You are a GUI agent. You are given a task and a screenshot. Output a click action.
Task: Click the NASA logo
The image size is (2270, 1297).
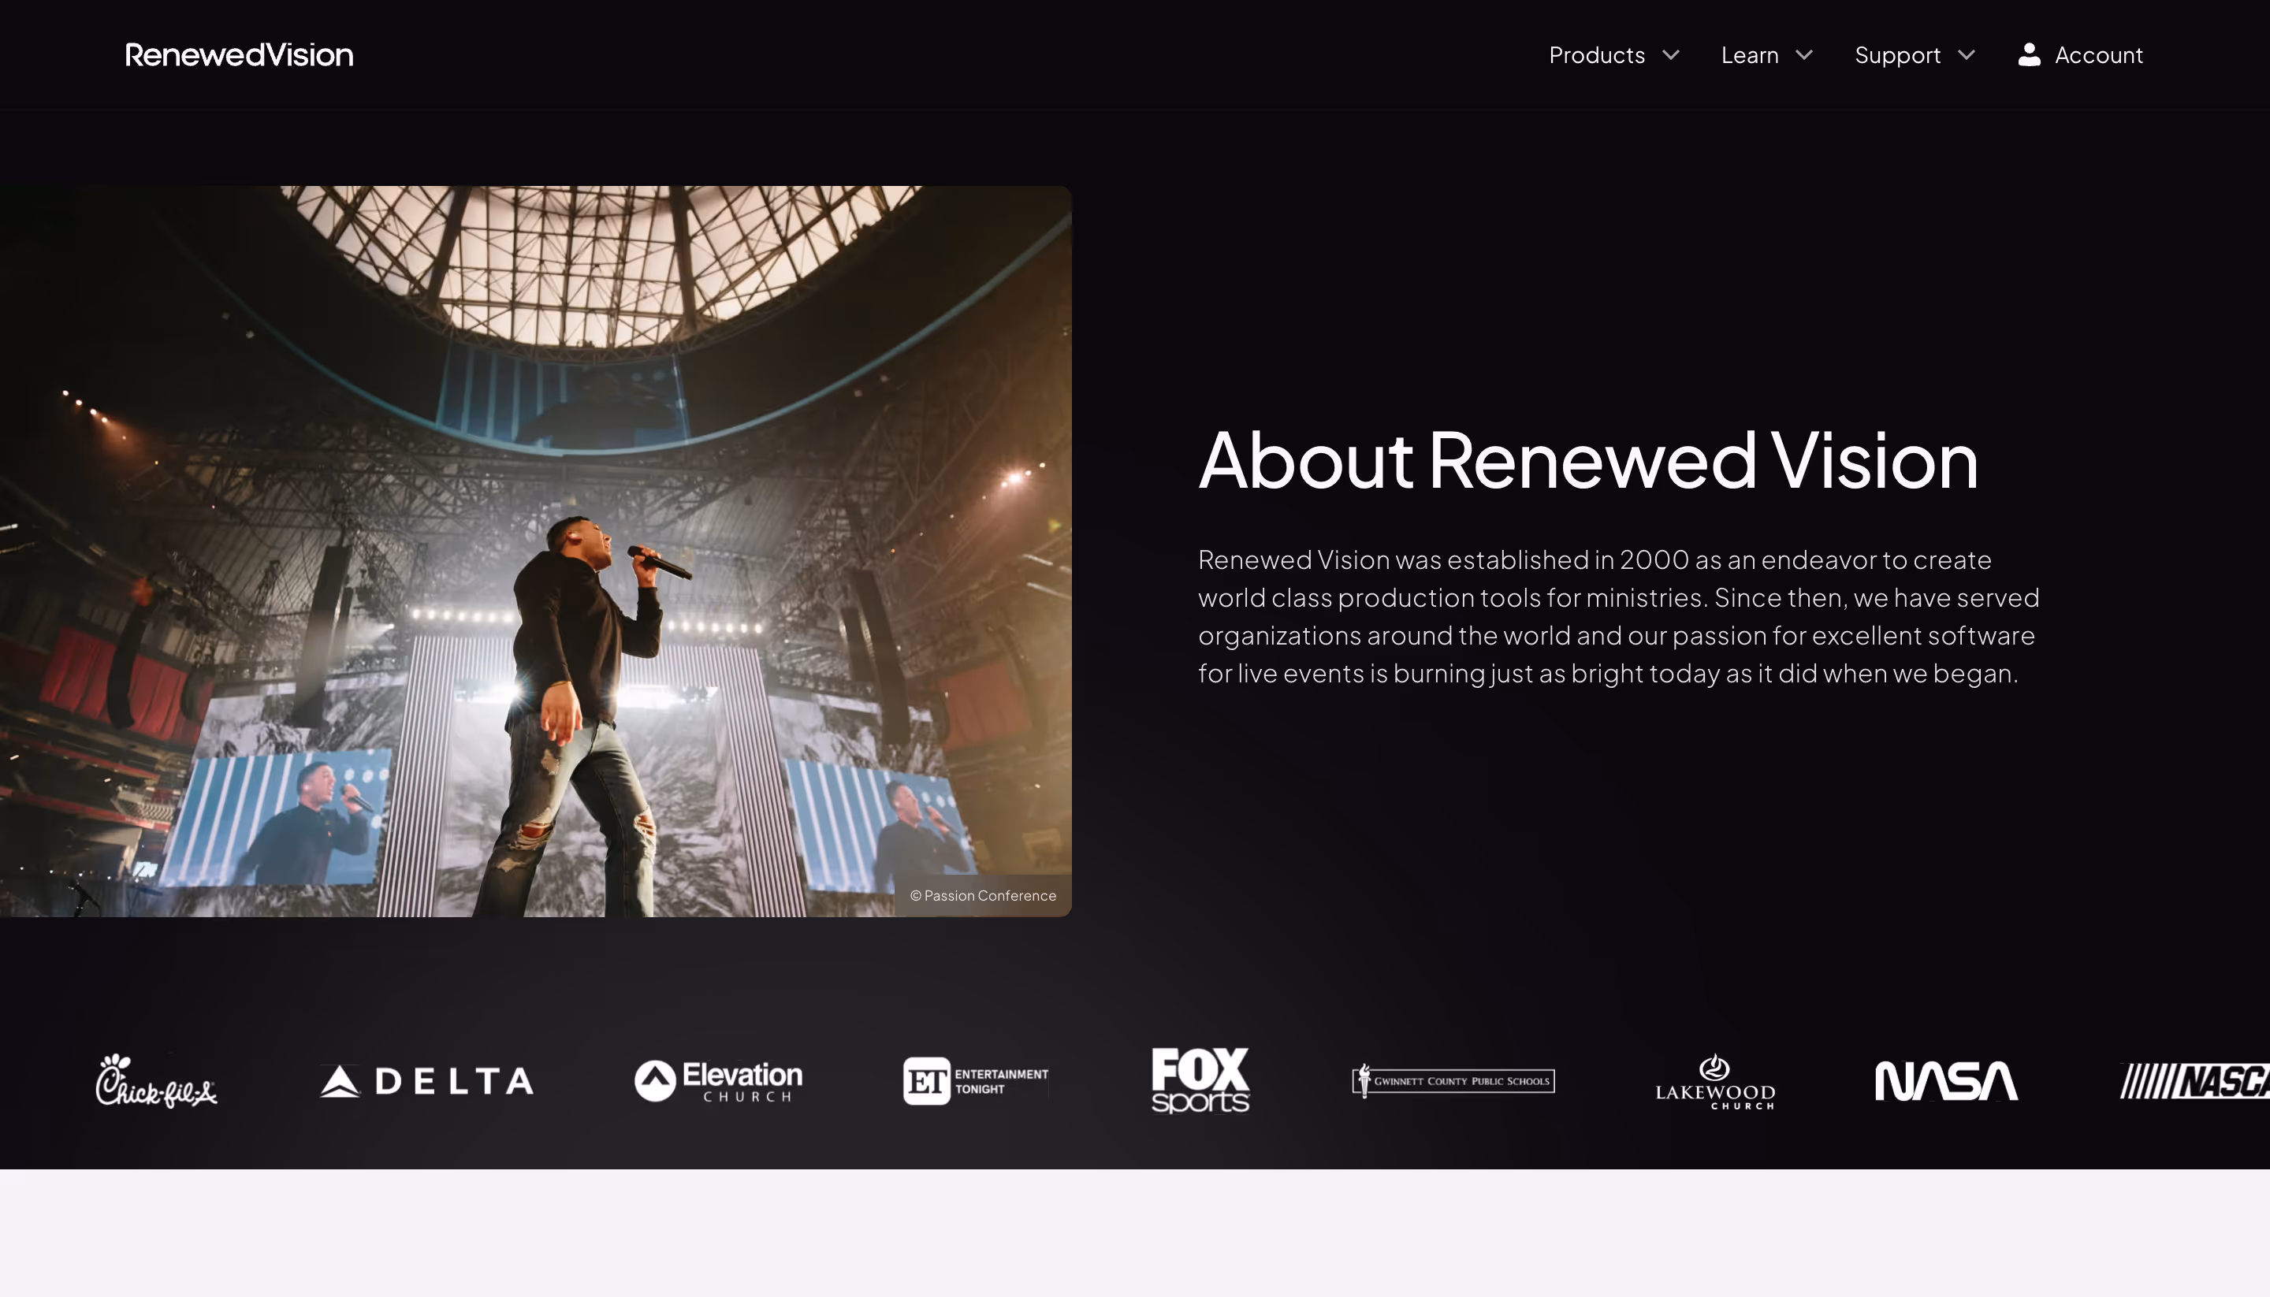pyautogui.click(x=1946, y=1081)
